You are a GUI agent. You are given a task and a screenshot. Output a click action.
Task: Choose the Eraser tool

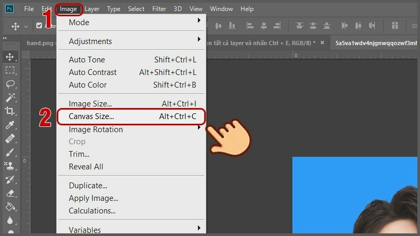tap(9, 193)
